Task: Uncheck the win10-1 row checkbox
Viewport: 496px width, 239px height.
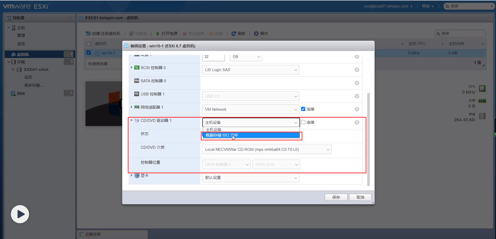Action: point(89,53)
